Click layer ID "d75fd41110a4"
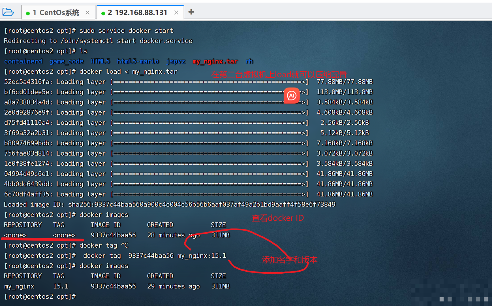 27,122
